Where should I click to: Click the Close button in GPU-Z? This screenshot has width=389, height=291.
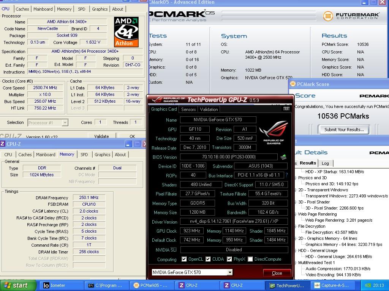277,273
